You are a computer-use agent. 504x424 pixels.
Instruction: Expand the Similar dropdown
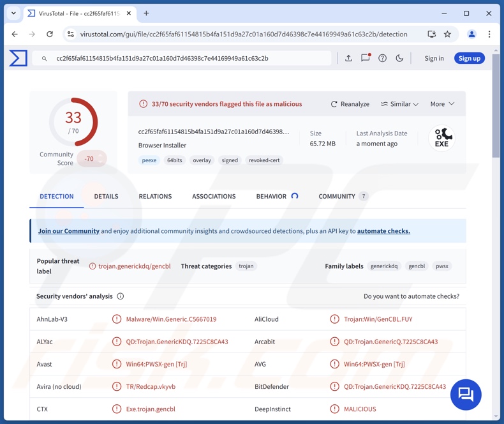pos(399,104)
